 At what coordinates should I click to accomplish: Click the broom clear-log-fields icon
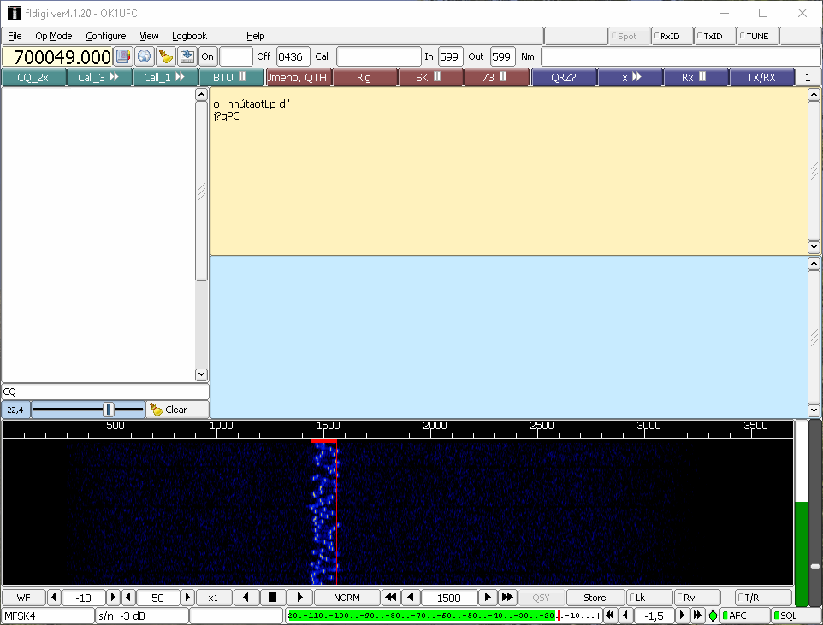point(166,56)
